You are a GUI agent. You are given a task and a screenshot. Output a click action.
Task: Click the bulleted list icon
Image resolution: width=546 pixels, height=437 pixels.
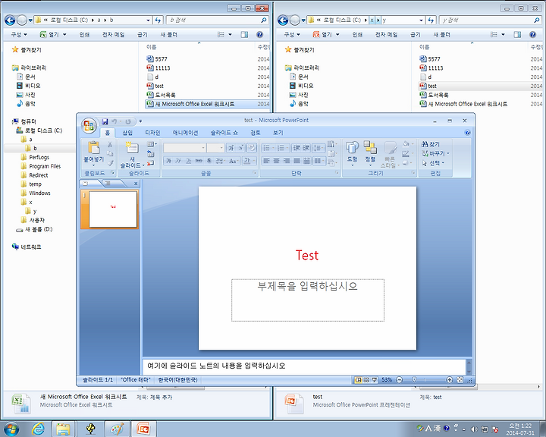point(266,148)
